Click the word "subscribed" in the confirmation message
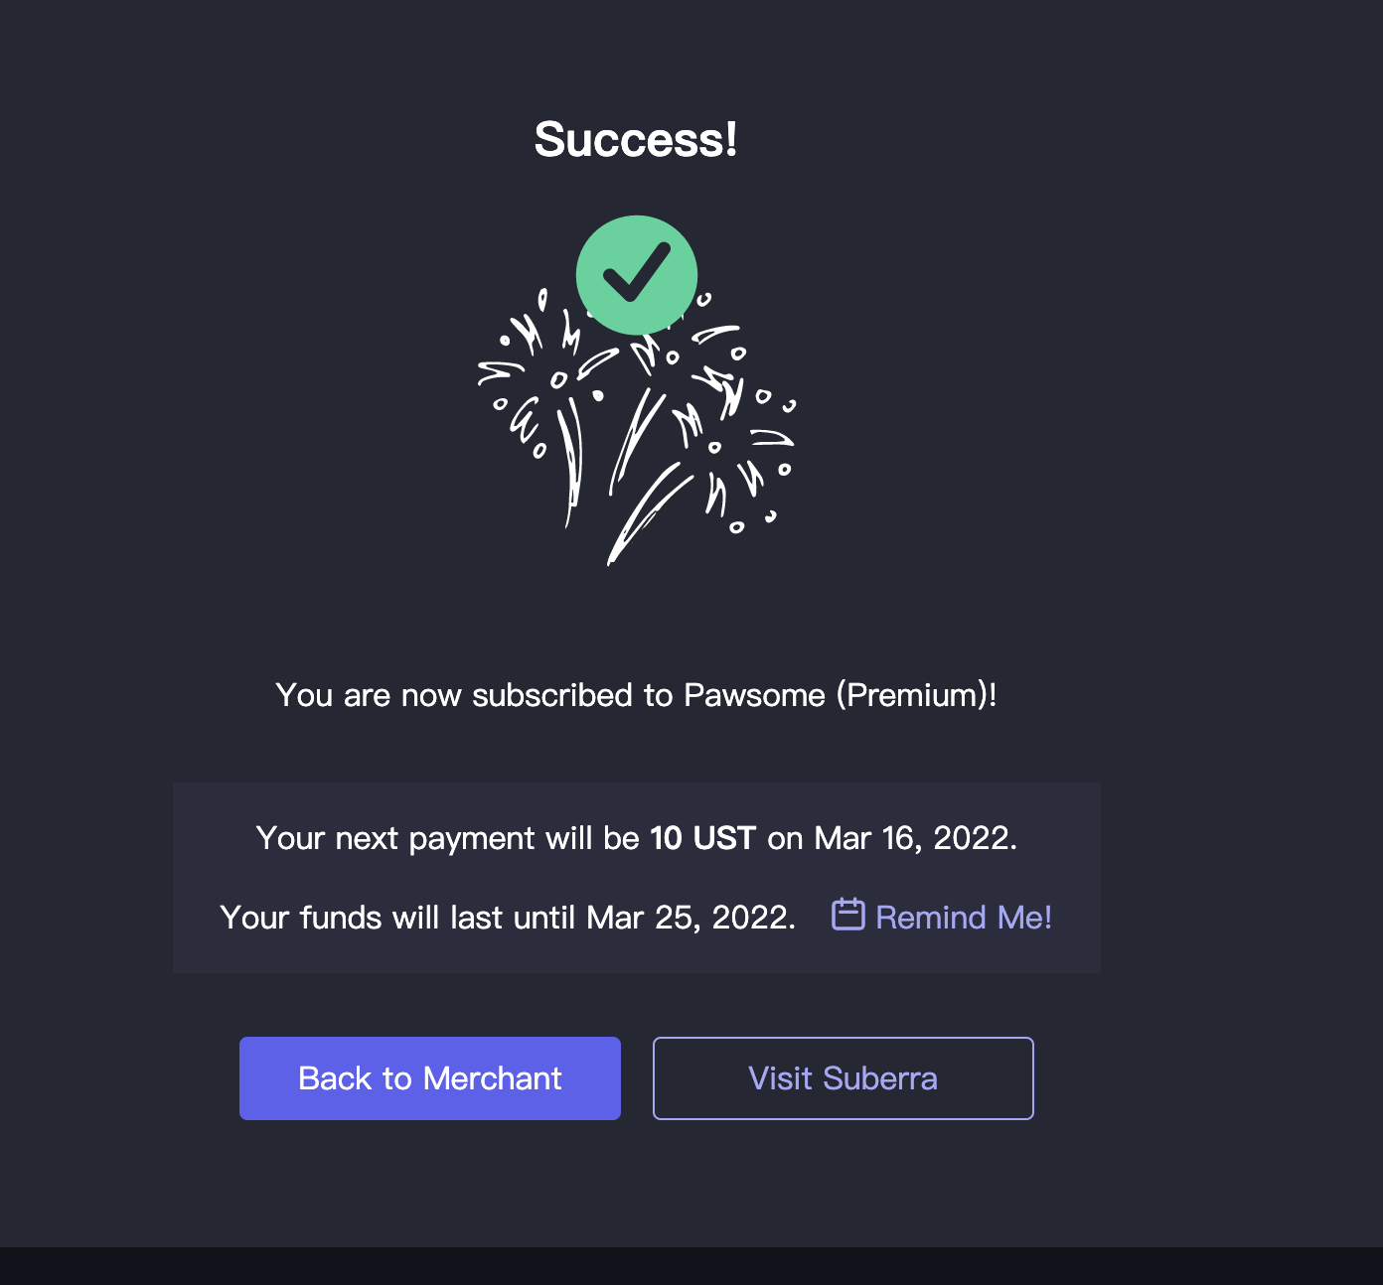The width and height of the screenshot is (1383, 1285). pos(552,695)
